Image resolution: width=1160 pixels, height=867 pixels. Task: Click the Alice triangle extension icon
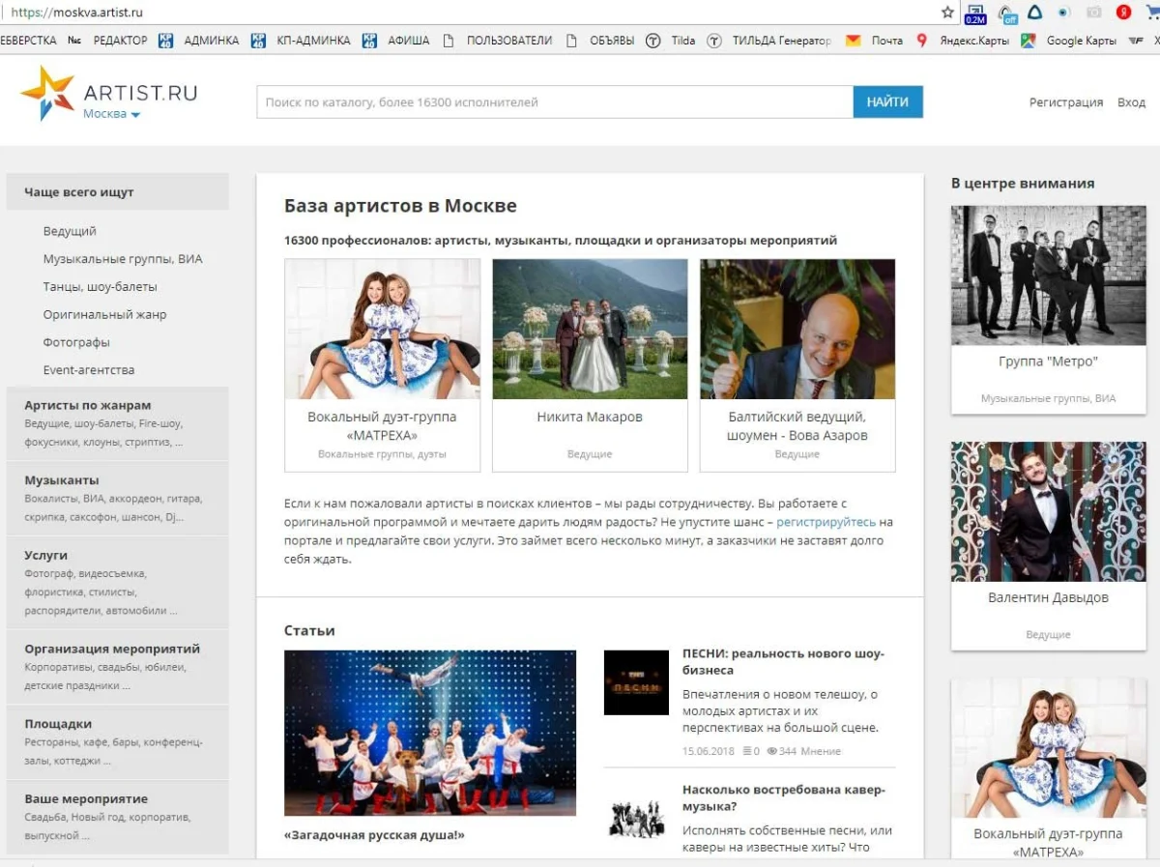(x=1035, y=13)
